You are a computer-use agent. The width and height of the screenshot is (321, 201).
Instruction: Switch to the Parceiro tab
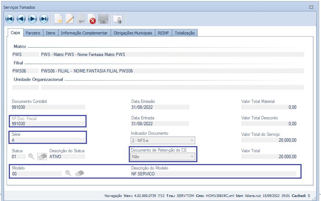point(33,33)
